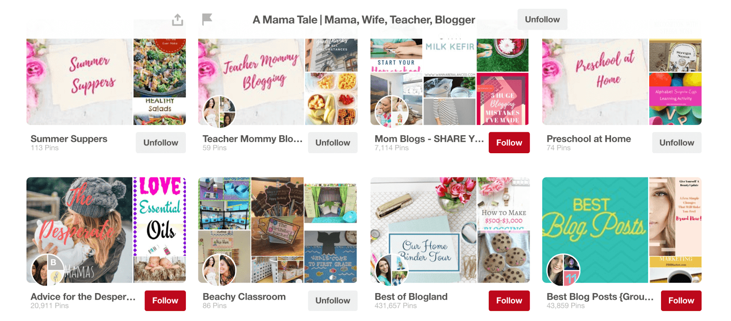Click collaborator avatar on Best Blog Posts board
The image size is (731, 321).
pyautogui.click(x=563, y=270)
